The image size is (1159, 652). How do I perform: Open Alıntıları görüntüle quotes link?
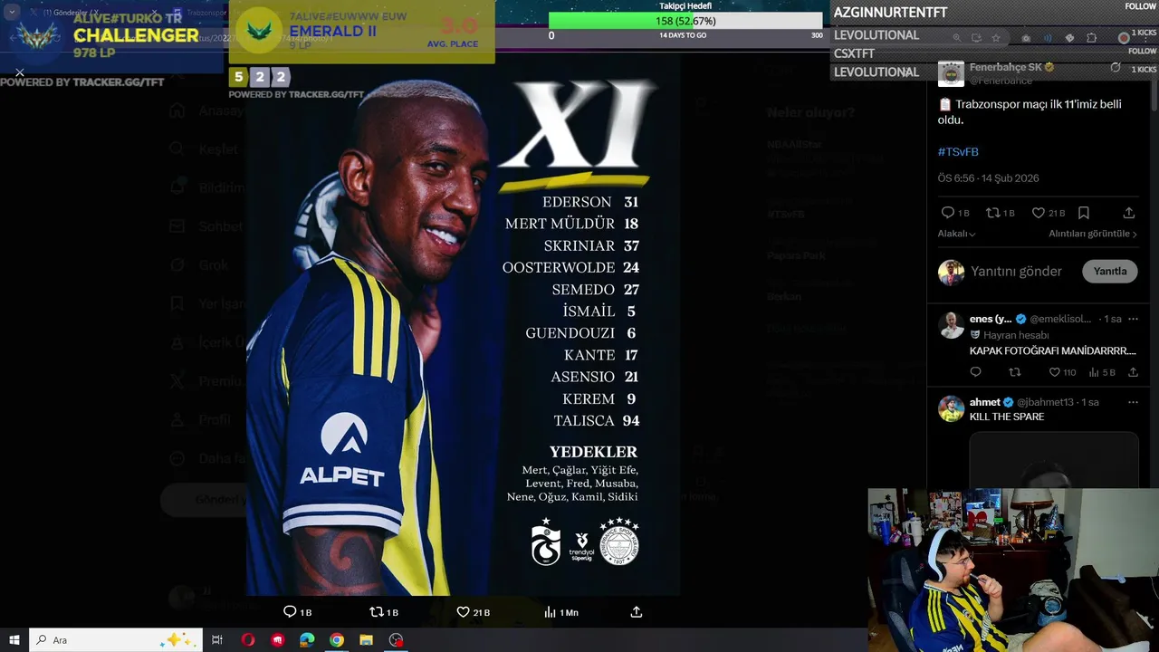click(x=1093, y=234)
